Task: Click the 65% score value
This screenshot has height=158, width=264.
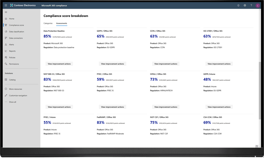Action: click(x=100, y=36)
